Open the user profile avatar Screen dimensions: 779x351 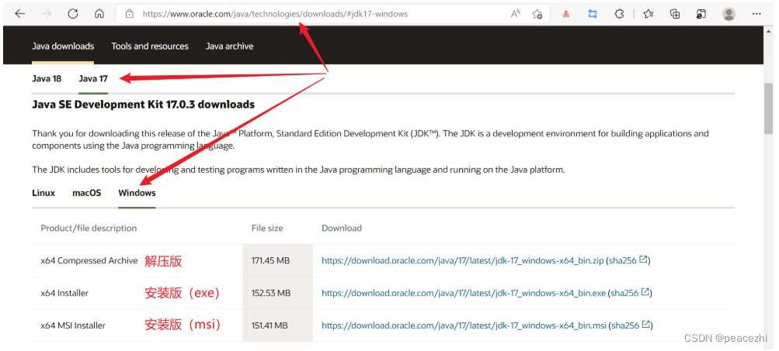(x=729, y=14)
